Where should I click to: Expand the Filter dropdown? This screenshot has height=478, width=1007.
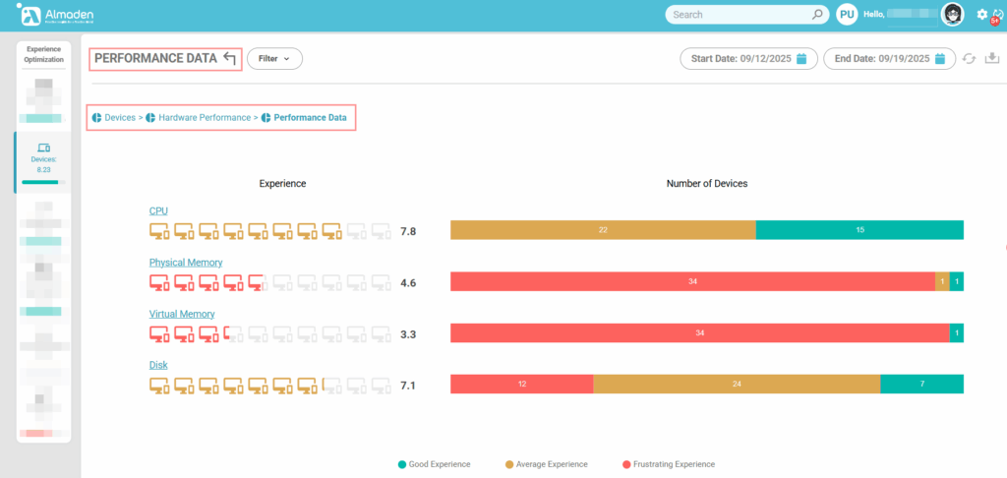click(x=274, y=59)
